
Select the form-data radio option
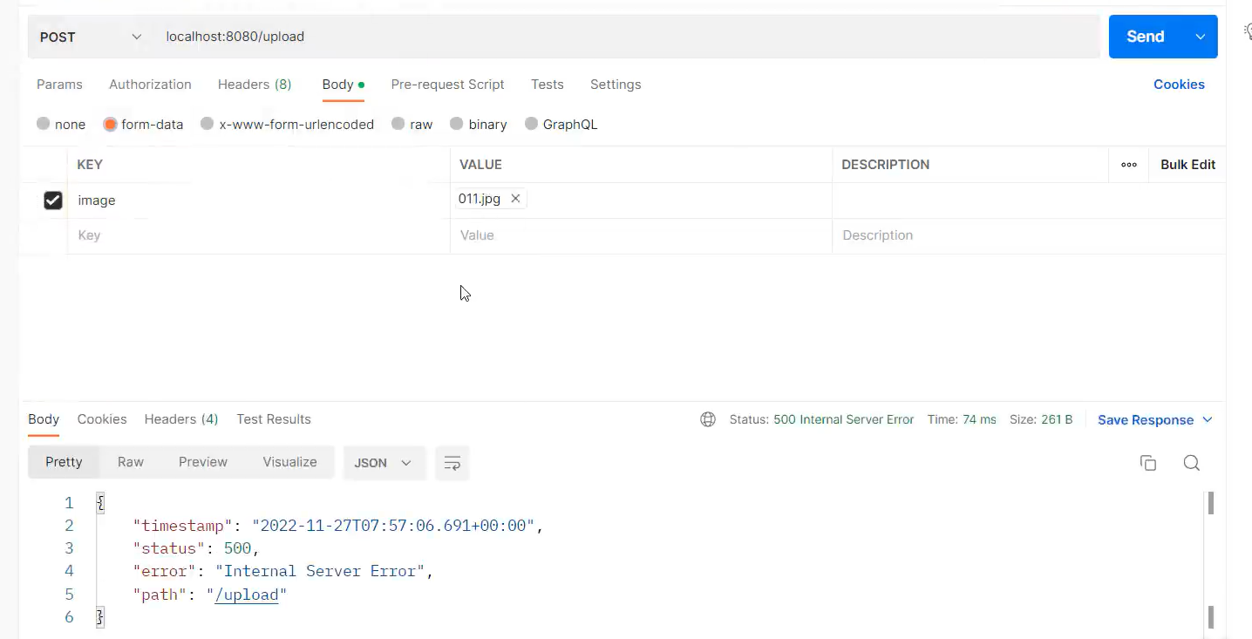(x=110, y=124)
